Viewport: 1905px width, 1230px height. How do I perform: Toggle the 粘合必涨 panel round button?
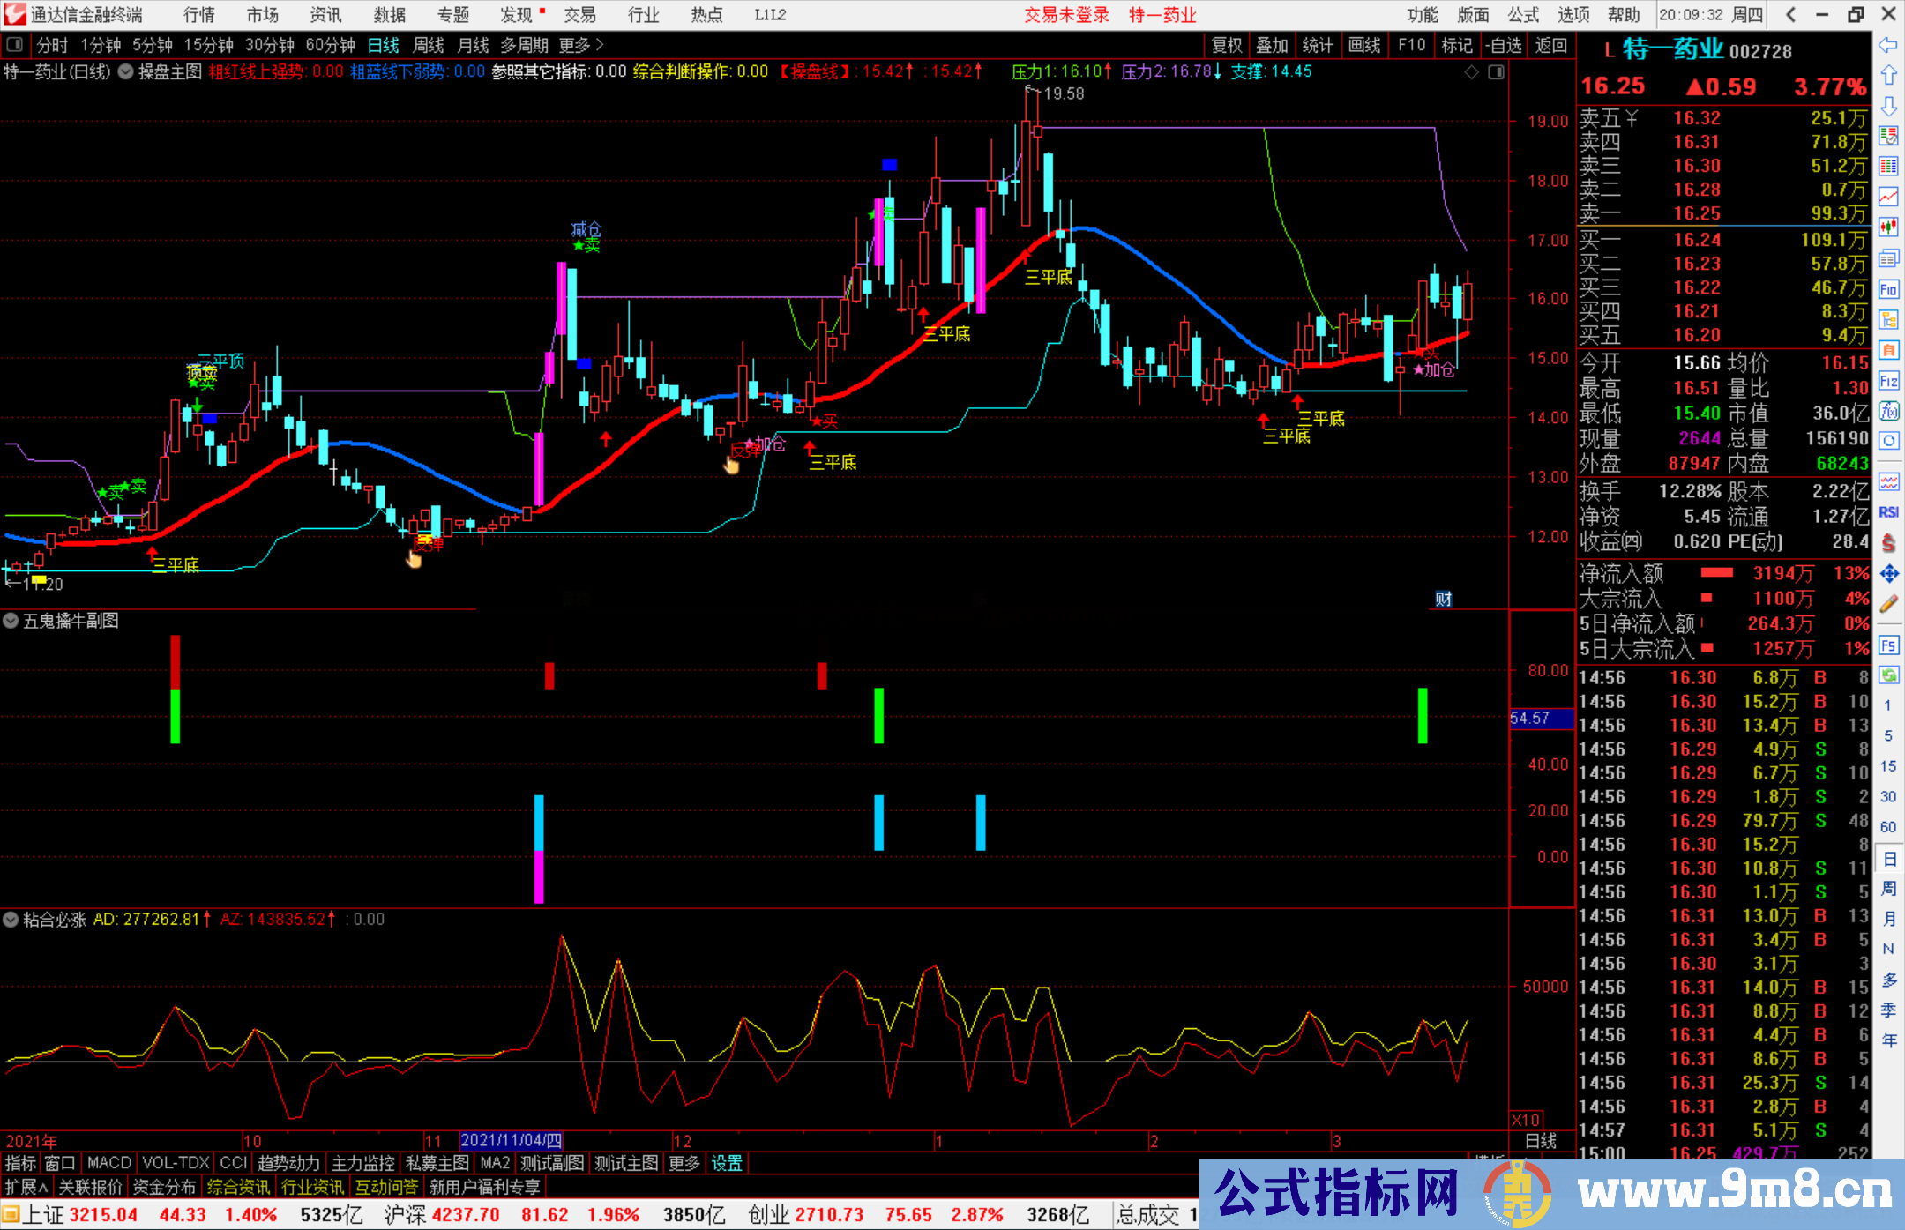(x=11, y=920)
